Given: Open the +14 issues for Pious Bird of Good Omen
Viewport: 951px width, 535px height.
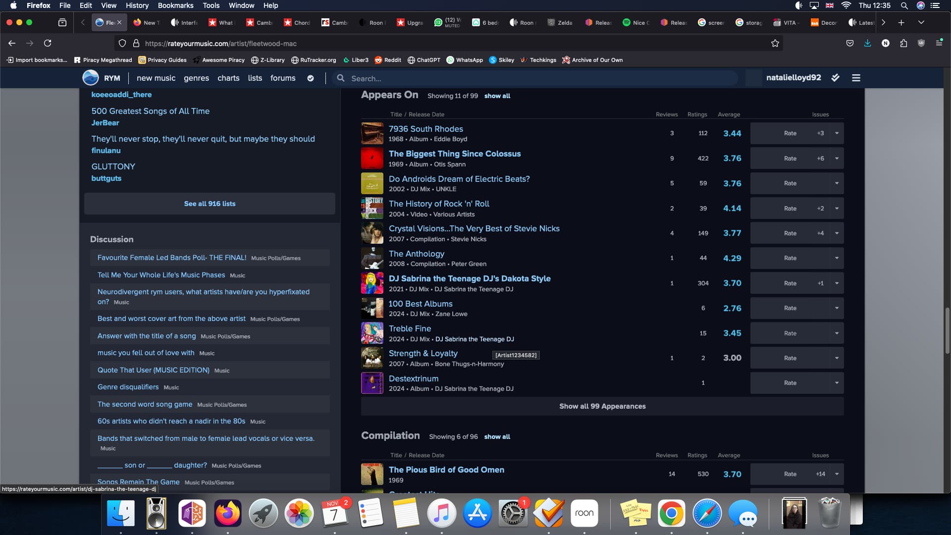Looking at the screenshot, I should 820,474.
